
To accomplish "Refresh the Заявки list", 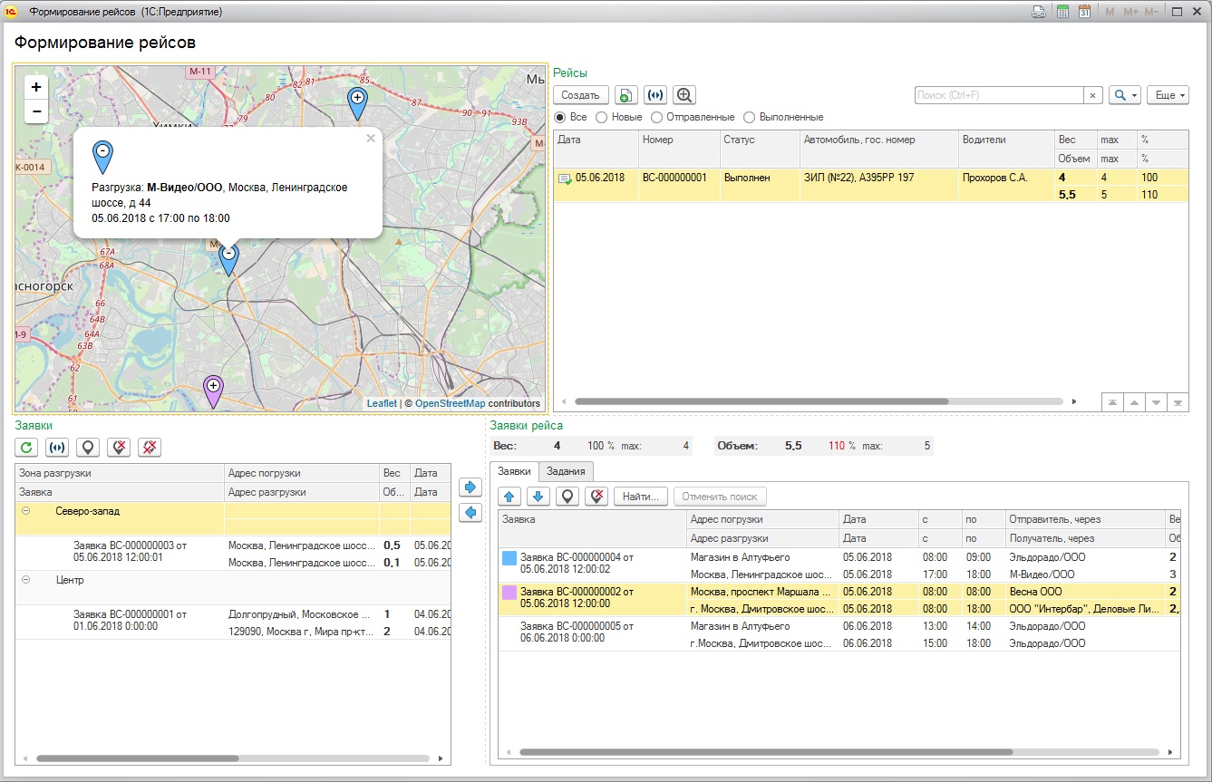I will 27,447.
